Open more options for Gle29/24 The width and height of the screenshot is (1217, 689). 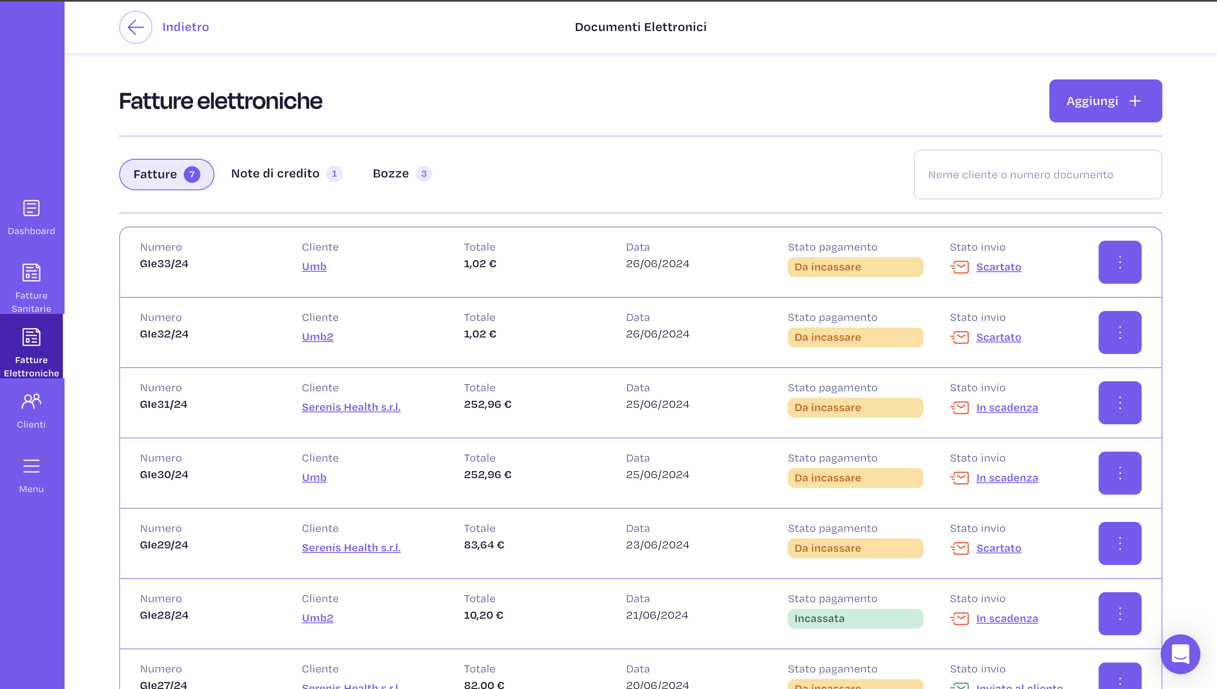pos(1119,543)
